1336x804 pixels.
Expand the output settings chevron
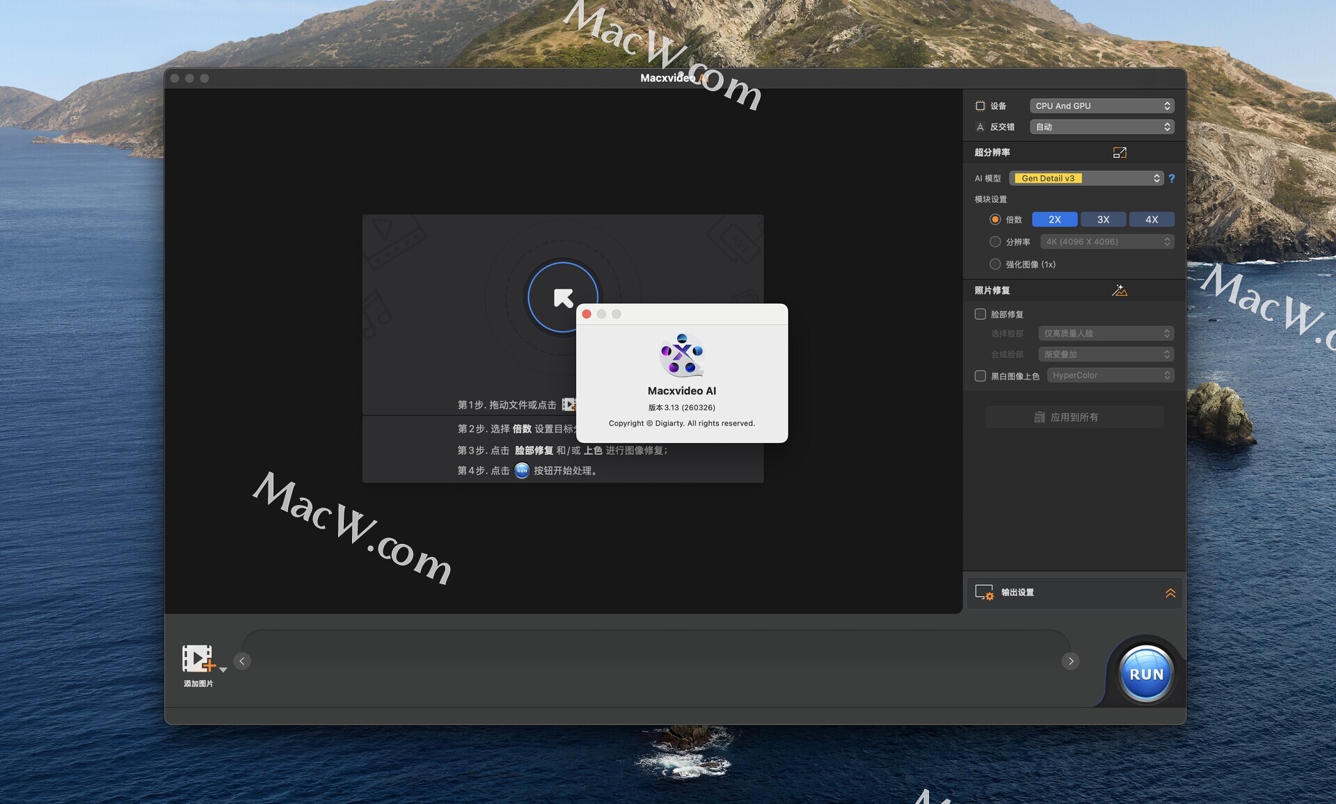tap(1170, 593)
